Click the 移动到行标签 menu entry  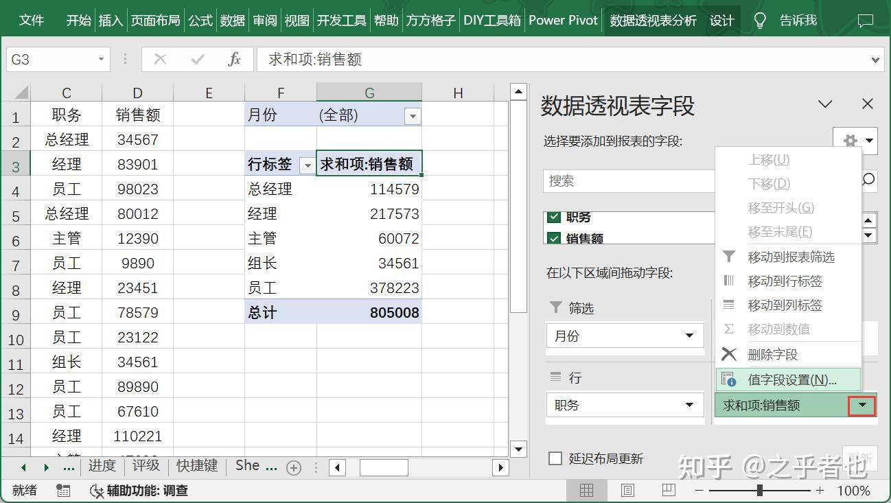pyautogui.click(x=776, y=281)
